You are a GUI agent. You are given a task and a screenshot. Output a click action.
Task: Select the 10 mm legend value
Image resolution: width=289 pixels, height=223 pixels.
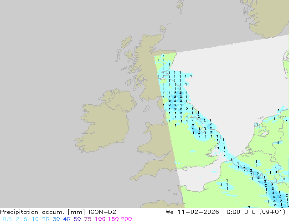pyautogui.click(x=35, y=219)
